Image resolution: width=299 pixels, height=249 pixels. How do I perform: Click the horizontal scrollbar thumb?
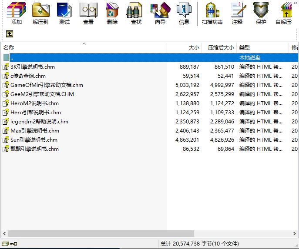(x=101, y=233)
